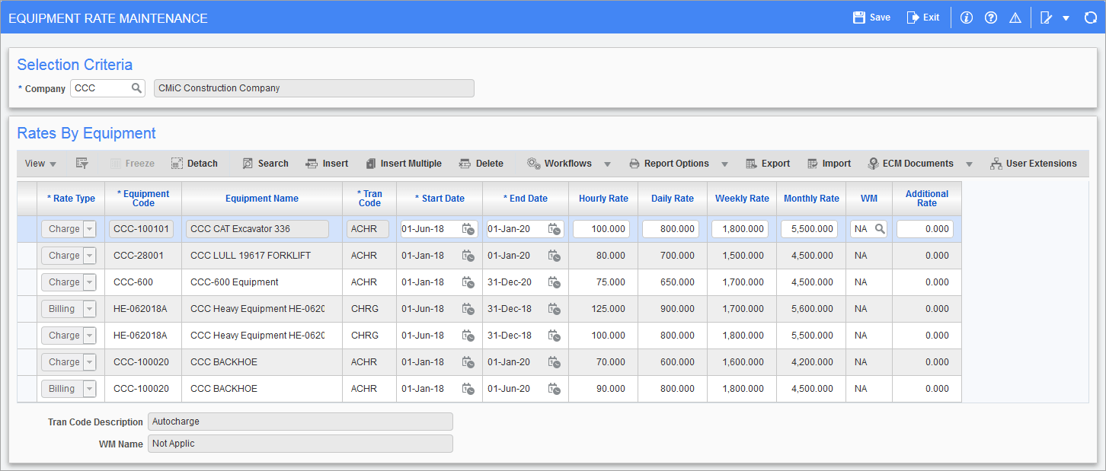The height and width of the screenshot is (471, 1106).
Task: Click the 125.000 hourly rate cell
Action: pos(603,309)
